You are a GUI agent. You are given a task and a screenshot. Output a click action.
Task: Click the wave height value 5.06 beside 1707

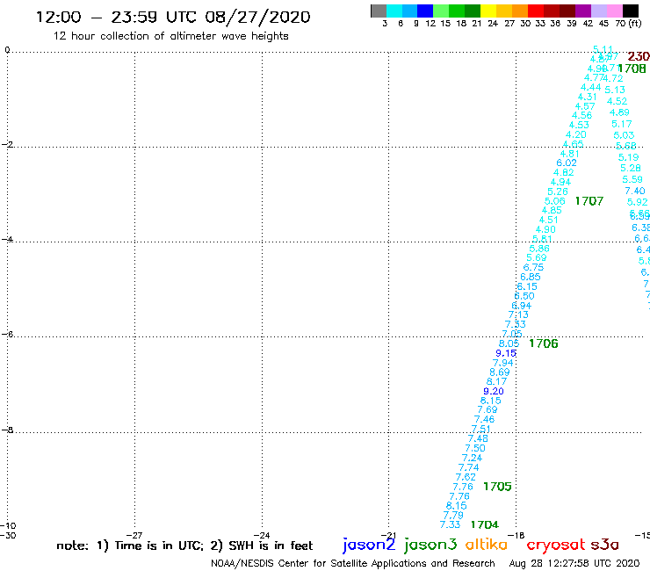tap(555, 201)
